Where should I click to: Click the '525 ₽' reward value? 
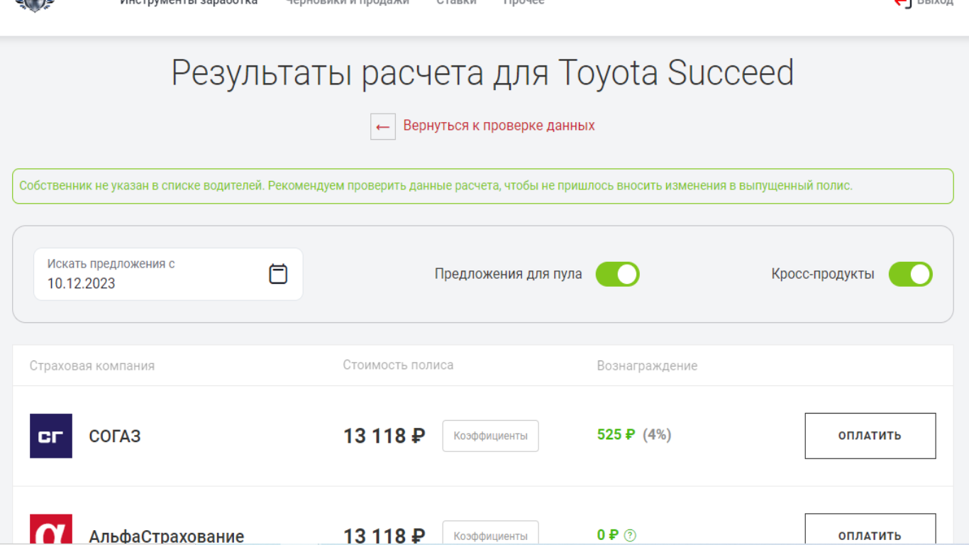(616, 434)
